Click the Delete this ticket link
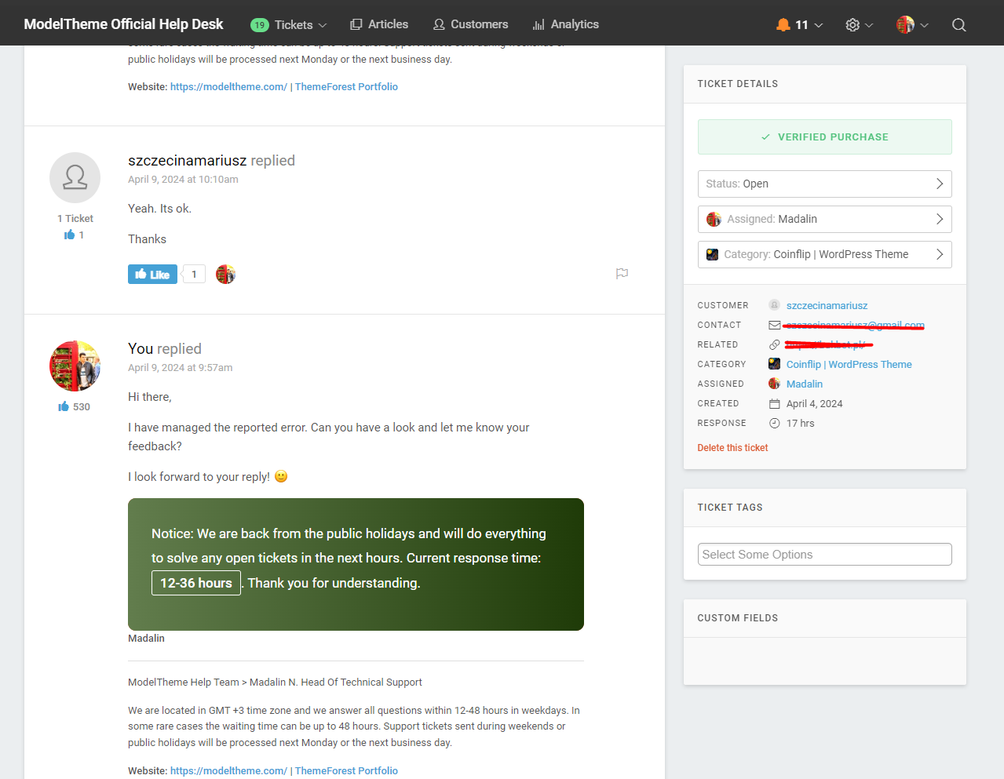Screen dimensions: 1004x779 click(x=732, y=448)
